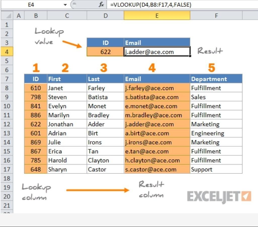Click the formula bar text
Screen dimensions: 258x227
click(151, 5)
